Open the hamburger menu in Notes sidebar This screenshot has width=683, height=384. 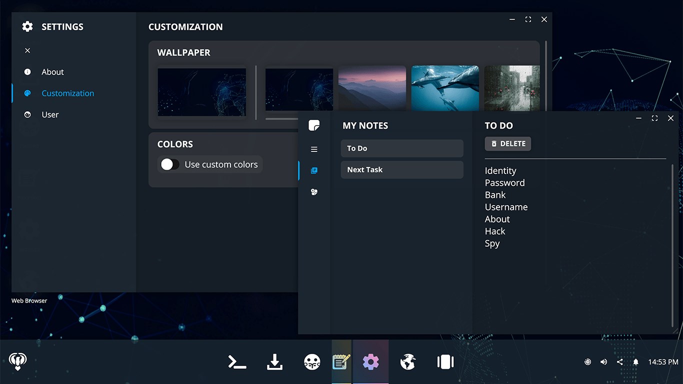[314, 149]
